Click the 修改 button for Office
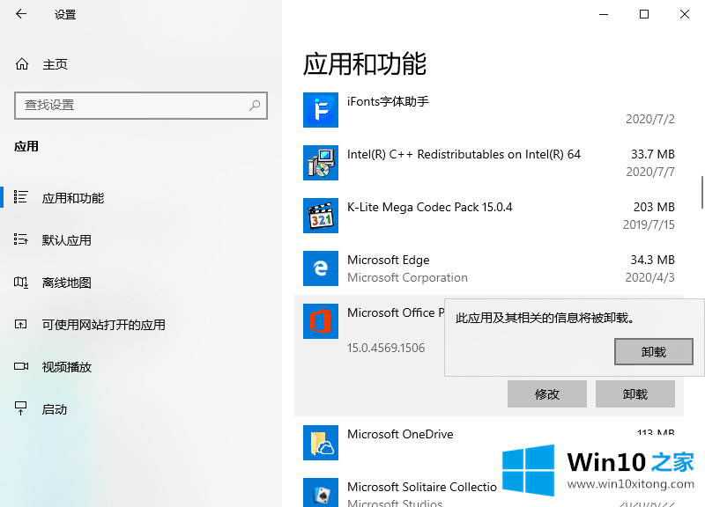 tap(547, 394)
